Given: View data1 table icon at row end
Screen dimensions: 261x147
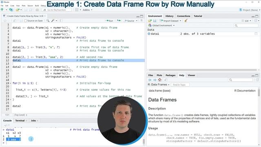Looking at the screenshot, I should point(256,33).
